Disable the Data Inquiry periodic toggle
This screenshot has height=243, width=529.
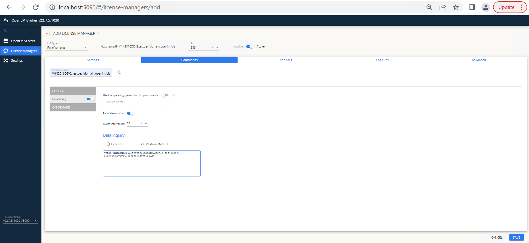(x=91, y=99)
